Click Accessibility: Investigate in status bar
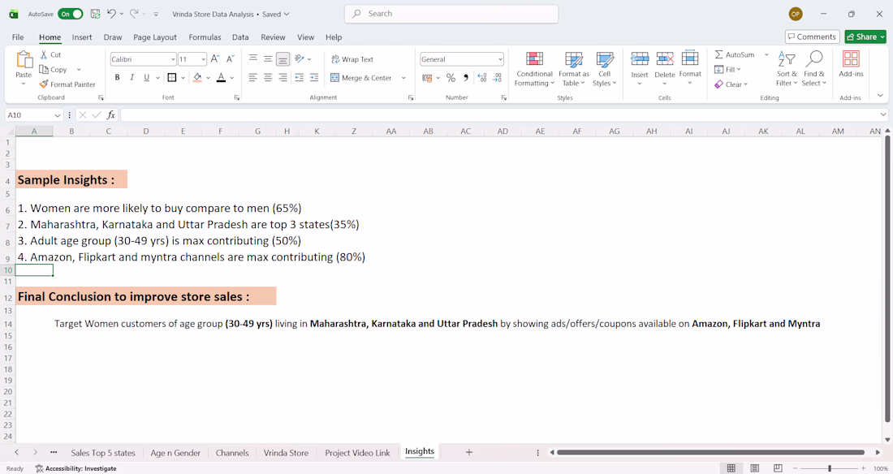This screenshot has width=893, height=474. [x=75, y=468]
